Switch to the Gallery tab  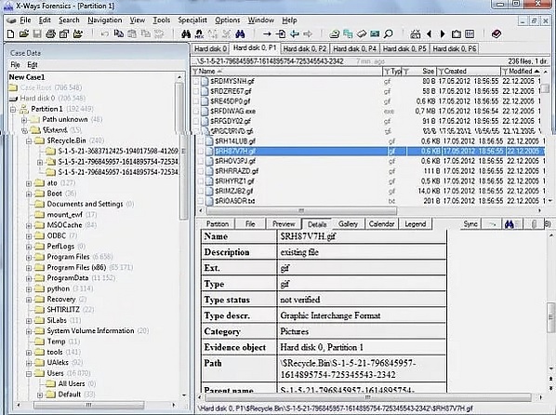tap(348, 224)
